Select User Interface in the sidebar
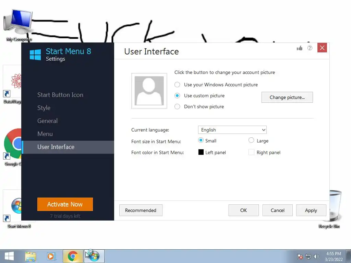Screen dimensions: 351x263 [x=68, y=147]
